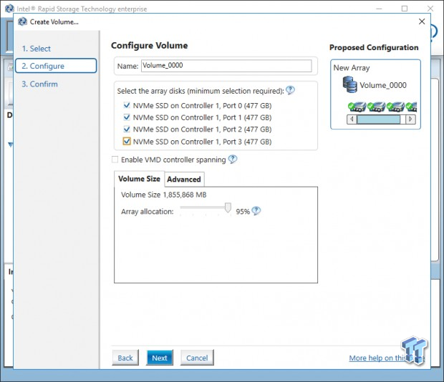Click the Create Volume dialog title icon
444x382 pixels.
pyautogui.click(x=22, y=21)
